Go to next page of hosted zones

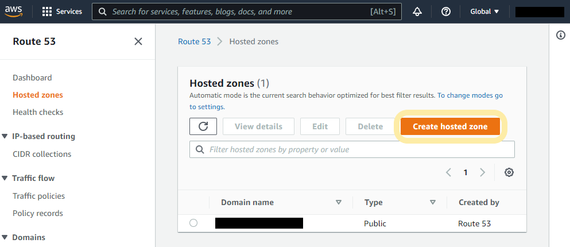tap(482, 172)
